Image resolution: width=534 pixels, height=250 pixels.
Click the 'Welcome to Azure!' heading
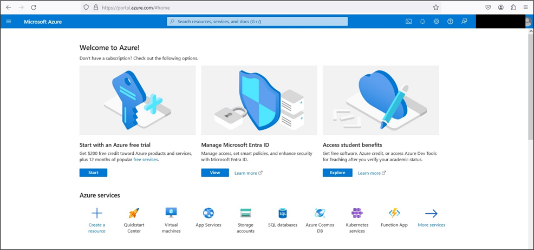point(109,48)
